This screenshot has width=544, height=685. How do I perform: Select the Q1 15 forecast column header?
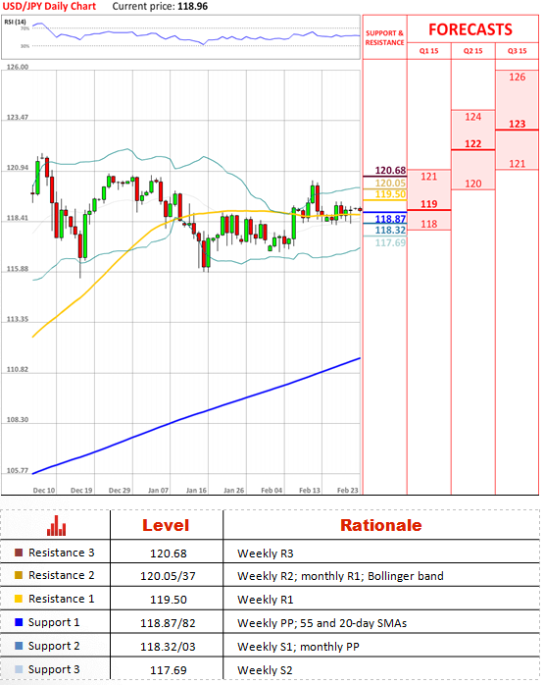429,51
